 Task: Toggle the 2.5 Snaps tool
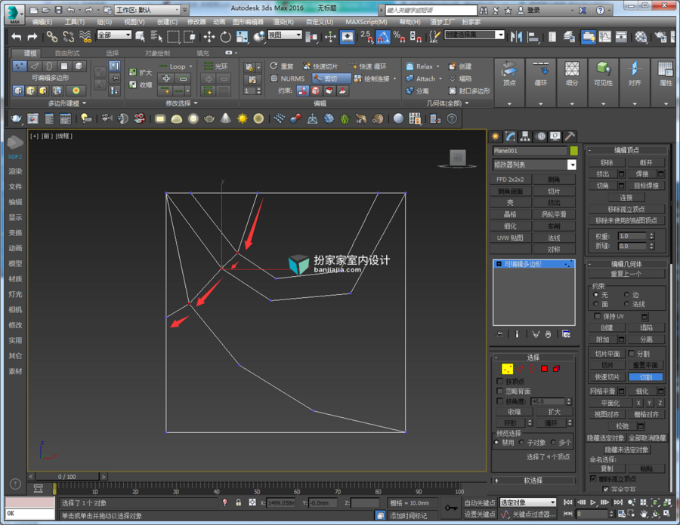click(x=366, y=37)
